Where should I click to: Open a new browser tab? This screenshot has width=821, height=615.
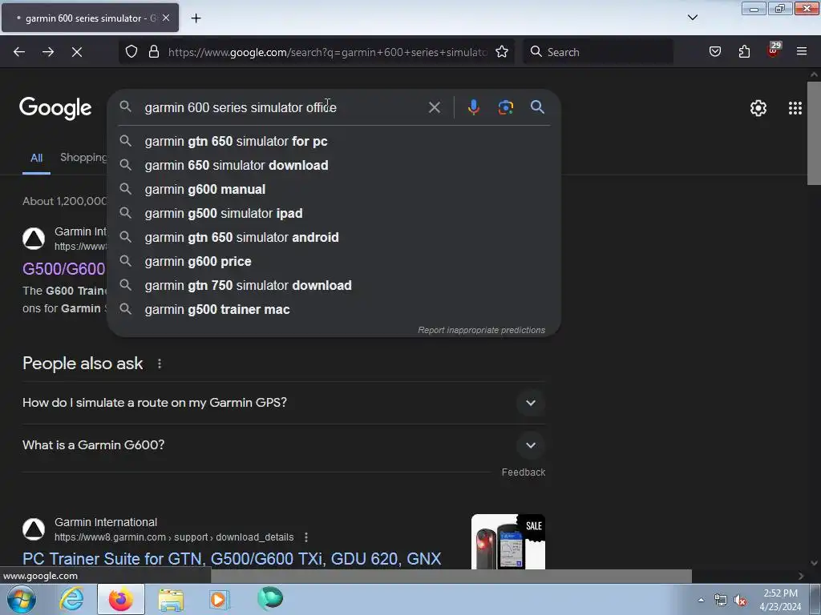coord(196,18)
